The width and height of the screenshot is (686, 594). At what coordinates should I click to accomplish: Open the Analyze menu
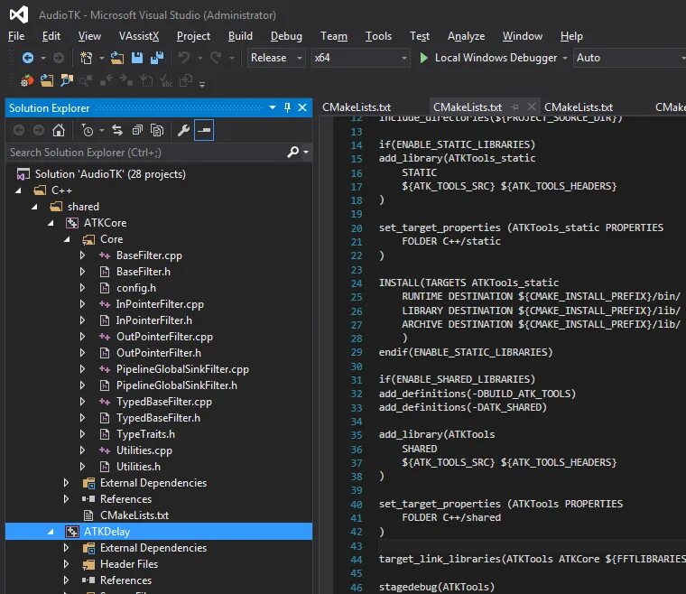click(466, 36)
